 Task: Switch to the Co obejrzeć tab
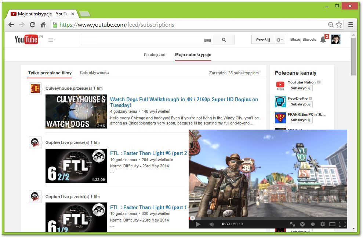155,55
